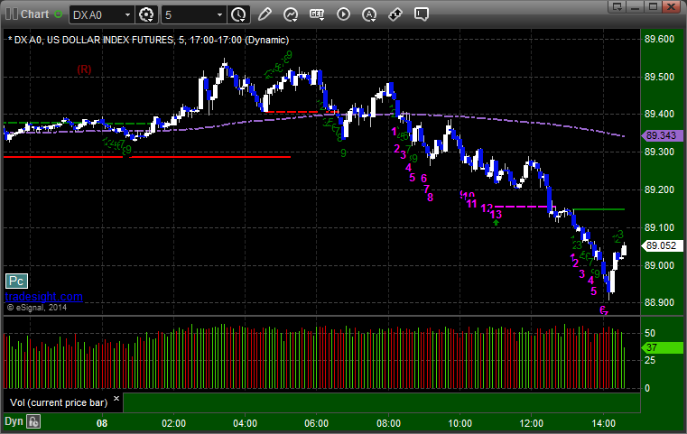Close the Vol study tab
This screenshot has height=434, width=687.
click(116, 398)
